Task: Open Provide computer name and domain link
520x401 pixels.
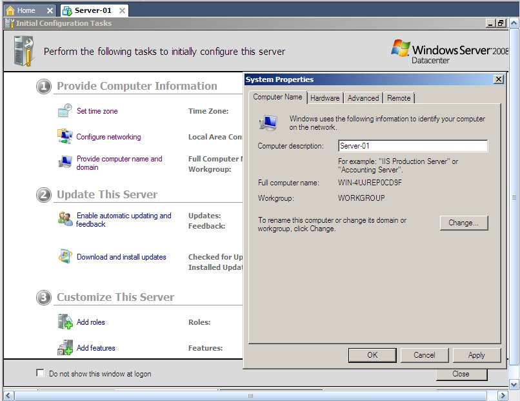Action: [x=119, y=163]
